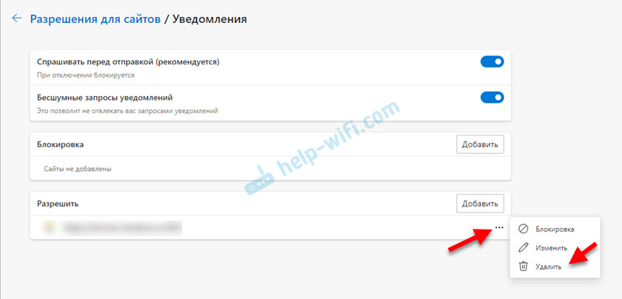The height and width of the screenshot is (299, 622).
Task: Select Блокировка entry in the context menu
Action: click(x=555, y=229)
